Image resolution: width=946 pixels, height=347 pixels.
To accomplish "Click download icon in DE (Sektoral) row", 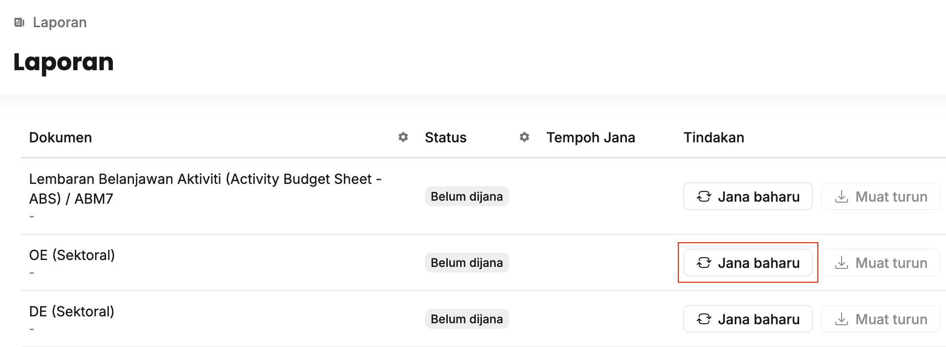I will point(841,319).
